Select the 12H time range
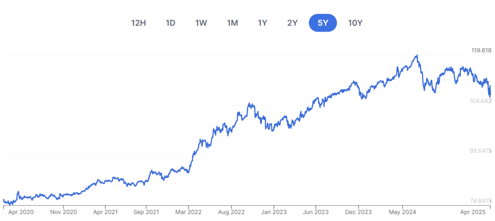This screenshot has width=495, height=221. [138, 23]
